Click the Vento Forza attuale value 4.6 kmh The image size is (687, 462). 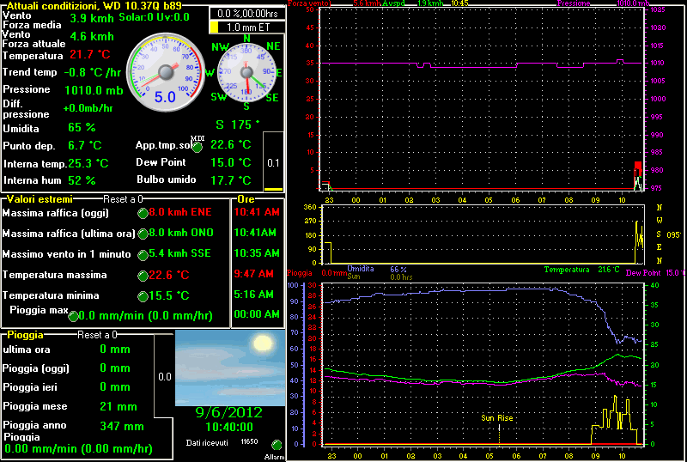pyautogui.click(x=92, y=36)
